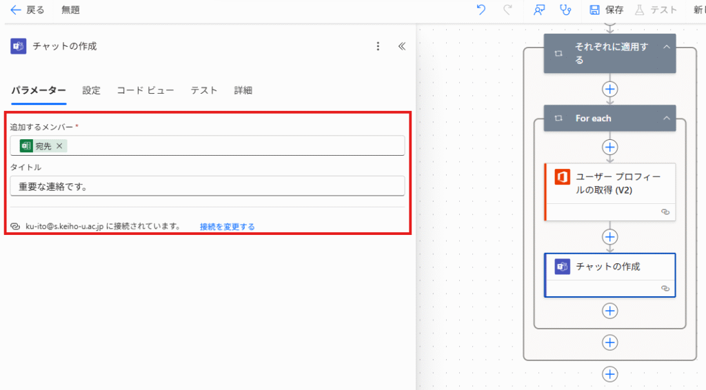706x390 pixels.
Task: Click the connection link icon beside ku-ito email
Action: (x=15, y=226)
